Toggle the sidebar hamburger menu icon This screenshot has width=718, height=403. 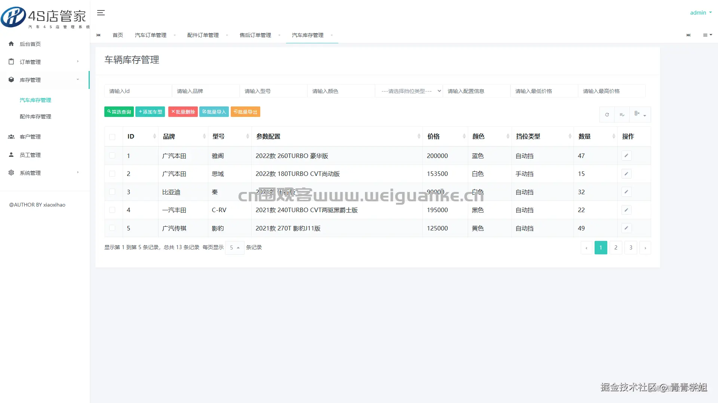point(101,13)
